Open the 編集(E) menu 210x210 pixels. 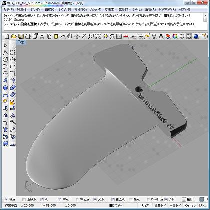pos(22,10)
